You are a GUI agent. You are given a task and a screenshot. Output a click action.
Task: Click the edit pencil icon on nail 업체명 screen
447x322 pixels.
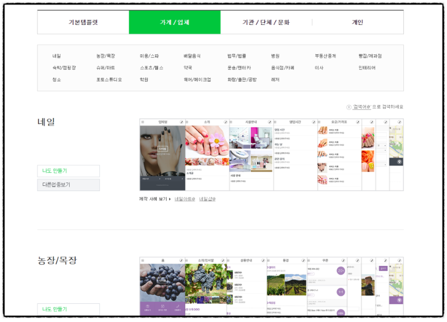click(182, 122)
